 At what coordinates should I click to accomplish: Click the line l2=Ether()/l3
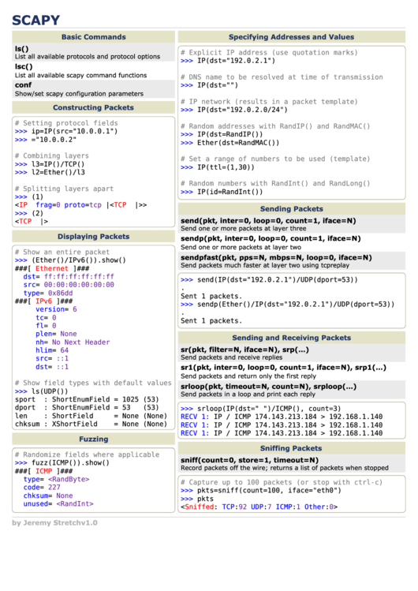pyautogui.click(x=50, y=172)
